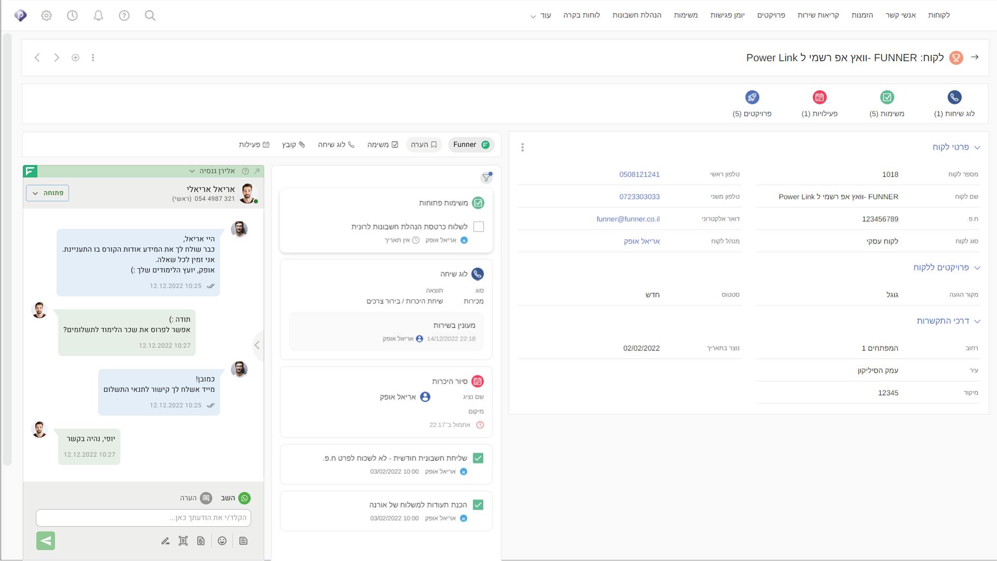The width and height of the screenshot is (997, 561).
Task: Click the Powerlink logo icon
Action: 20,16
